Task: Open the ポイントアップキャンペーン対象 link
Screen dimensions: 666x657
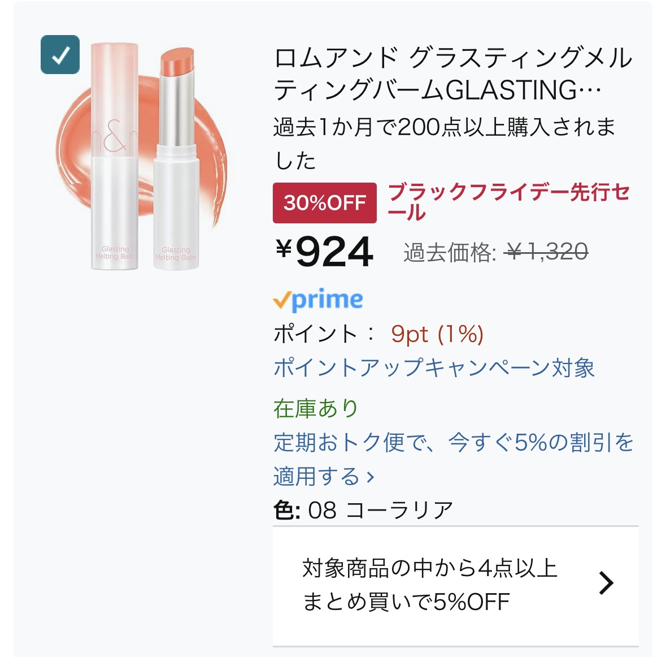Action: pyautogui.click(x=434, y=368)
